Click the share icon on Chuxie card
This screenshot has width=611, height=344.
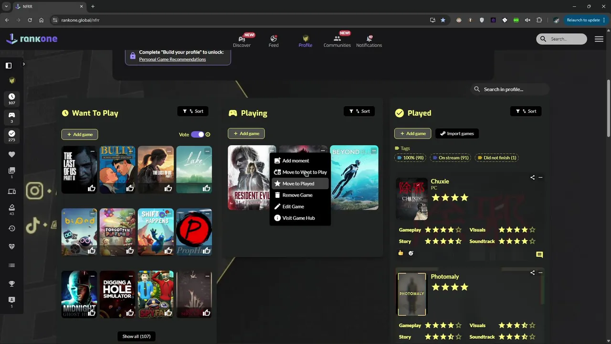[x=532, y=177]
